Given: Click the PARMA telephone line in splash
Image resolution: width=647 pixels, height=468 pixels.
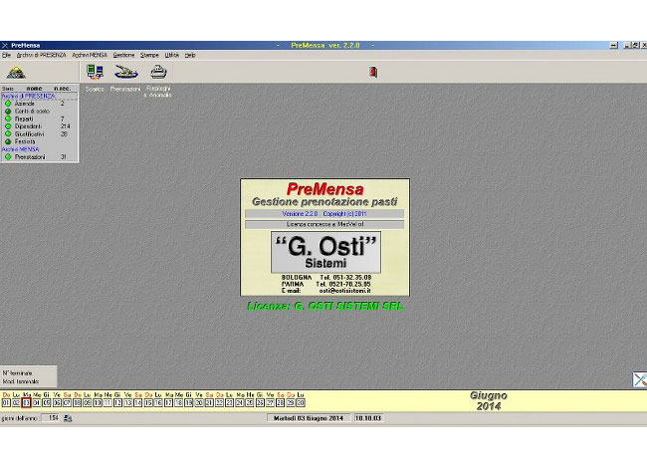Looking at the screenshot, I should click(325, 284).
